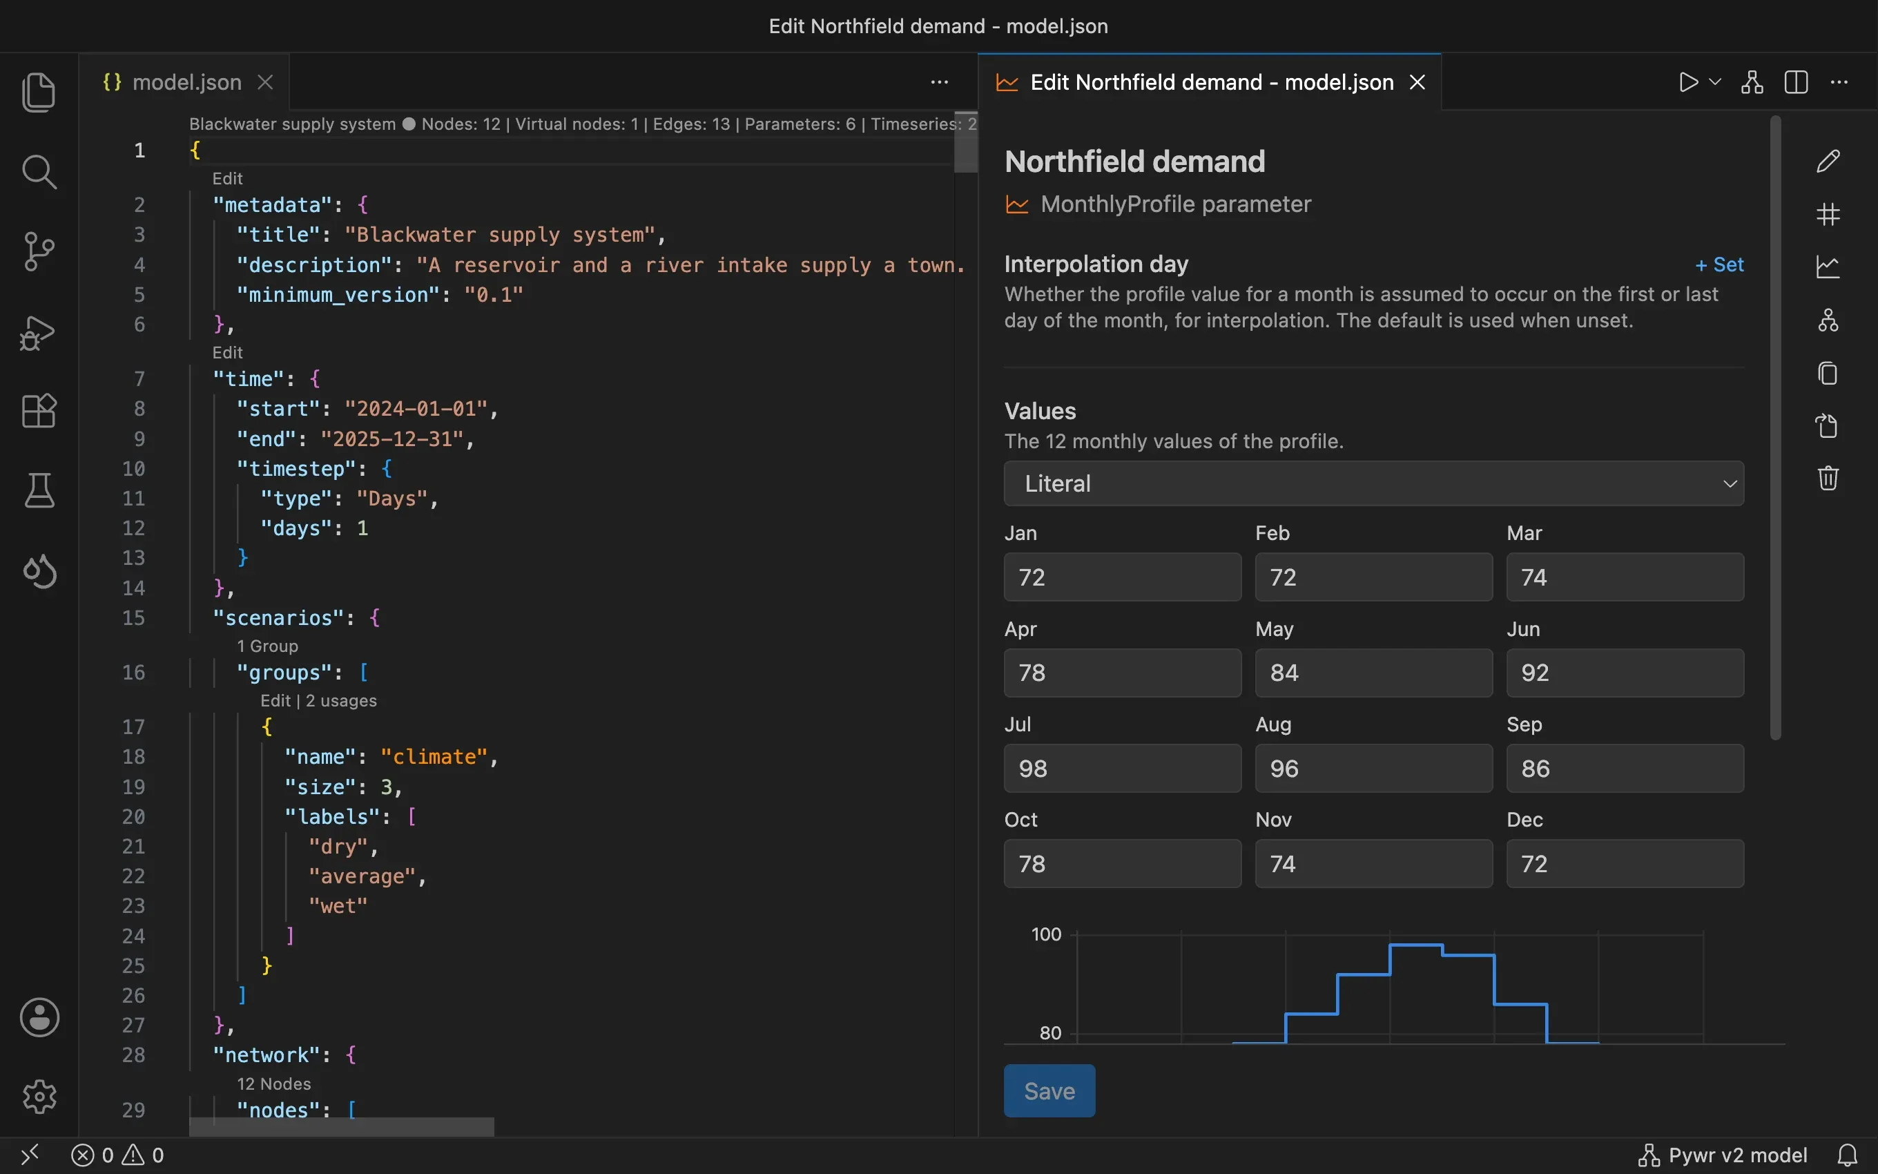
Task: Click the copy icon in side toolbar
Action: pyautogui.click(x=1828, y=373)
